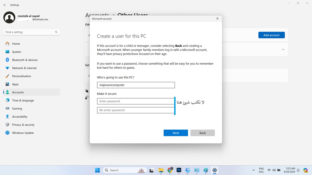
Task: Open File Explorer from taskbar
Action: coord(161,170)
